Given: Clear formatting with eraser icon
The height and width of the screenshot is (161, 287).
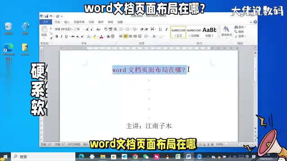Looking at the screenshot, I should 106,29.
